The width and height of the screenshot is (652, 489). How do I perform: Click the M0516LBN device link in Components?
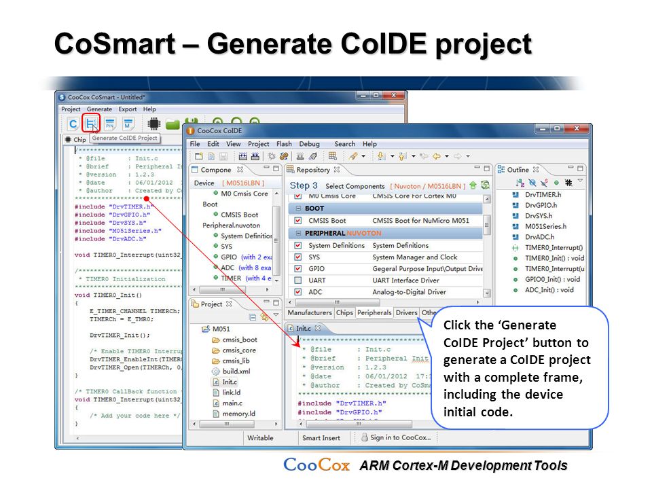click(x=243, y=183)
